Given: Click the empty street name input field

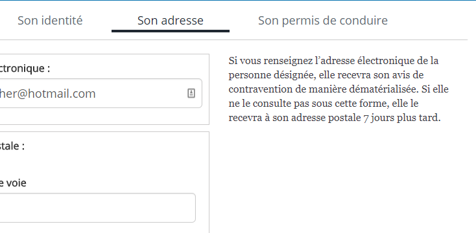Looking at the screenshot, I should tap(98, 208).
